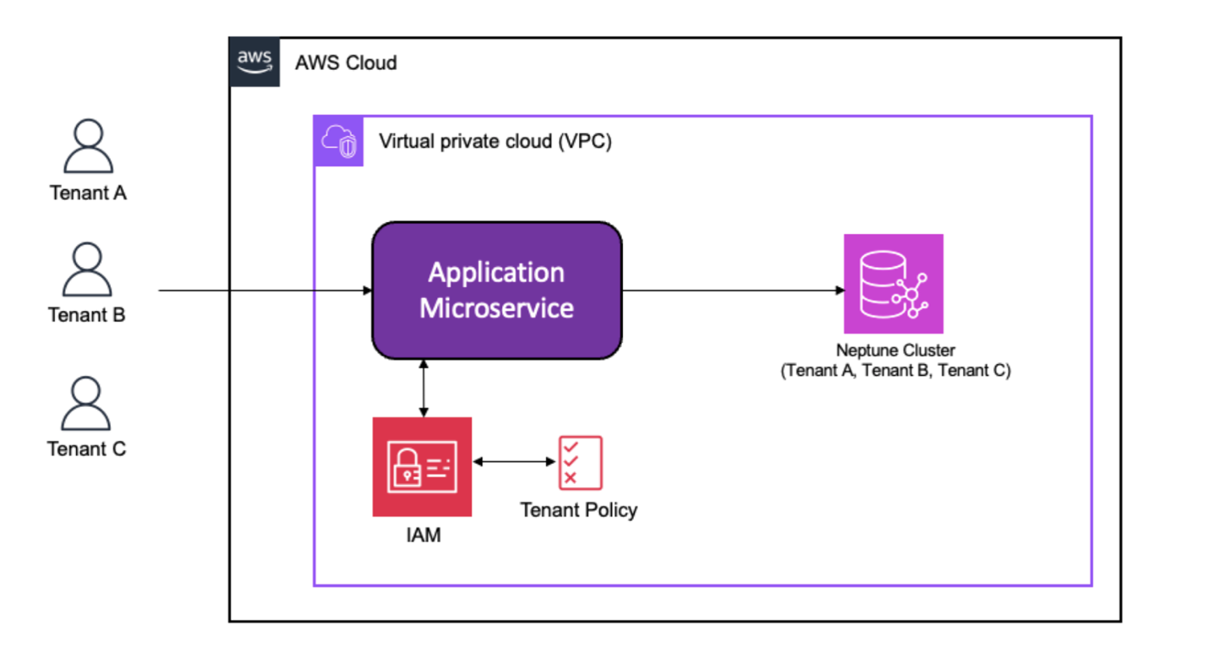Click the Tenant B user icon

point(87,269)
